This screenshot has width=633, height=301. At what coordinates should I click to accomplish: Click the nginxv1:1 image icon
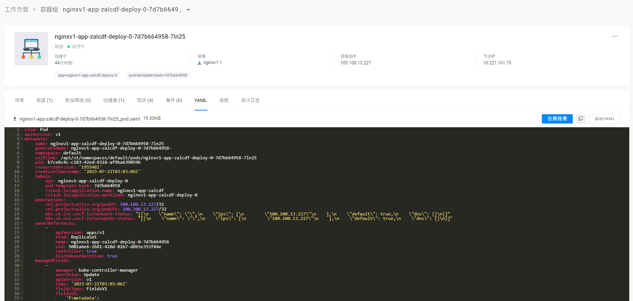tap(199, 63)
